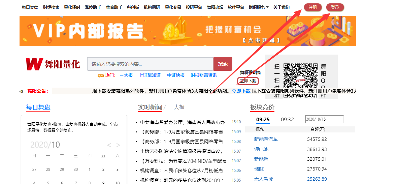Scan the 舞阳 QR code image
The width and height of the screenshot is (397, 184).
coord(300,80)
